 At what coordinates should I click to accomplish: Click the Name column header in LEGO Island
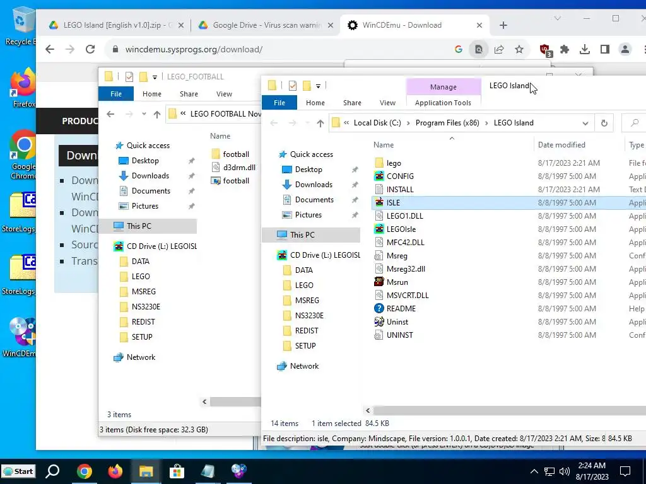(384, 145)
